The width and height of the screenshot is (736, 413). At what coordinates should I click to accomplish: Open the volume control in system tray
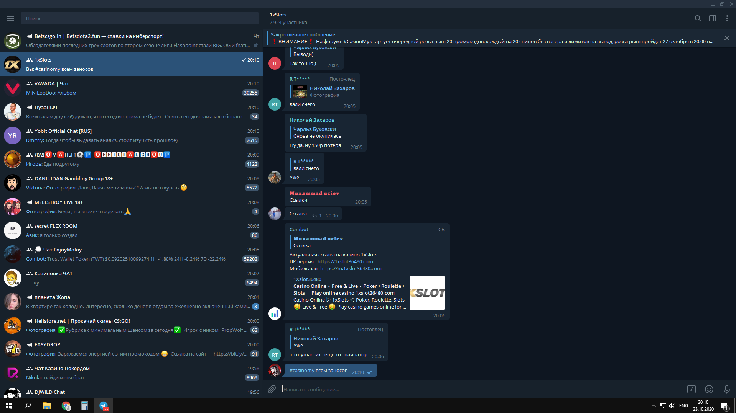click(672, 406)
